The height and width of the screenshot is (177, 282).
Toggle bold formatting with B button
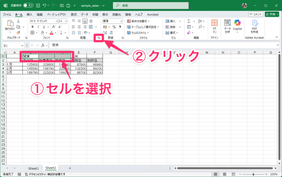(x=32, y=27)
